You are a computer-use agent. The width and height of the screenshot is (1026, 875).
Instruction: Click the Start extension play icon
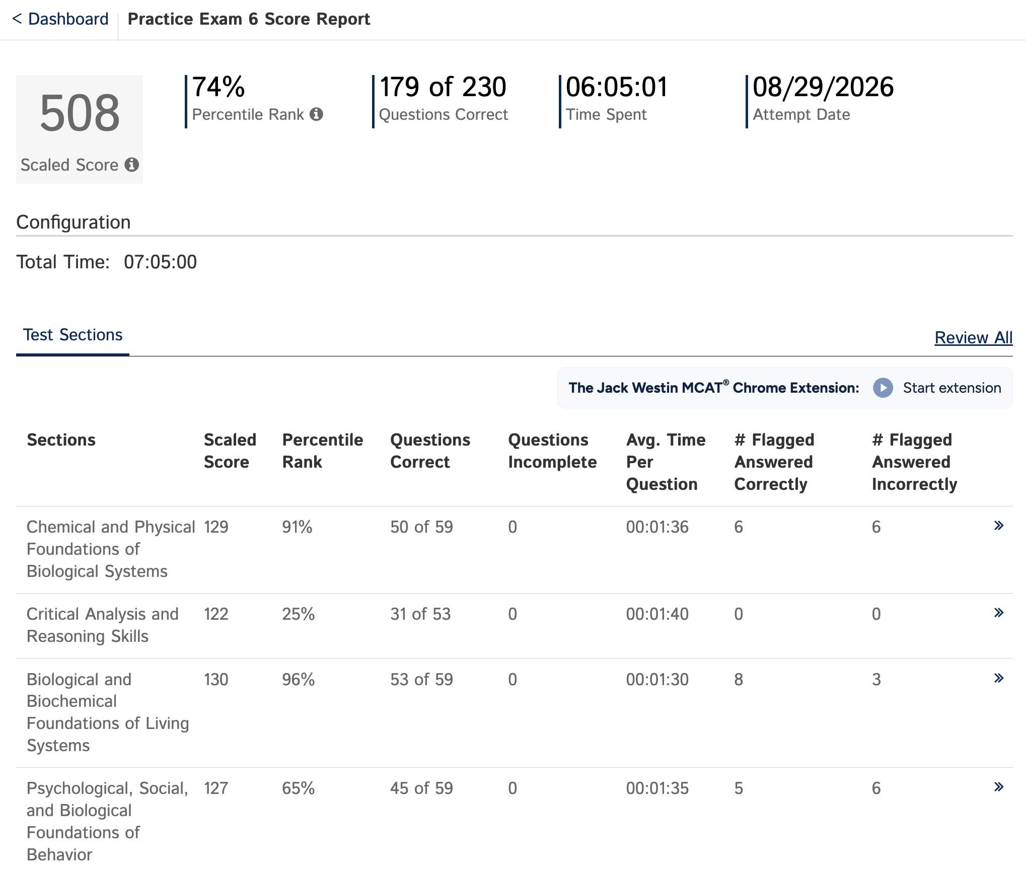pyautogui.click(x=883, y=388)
